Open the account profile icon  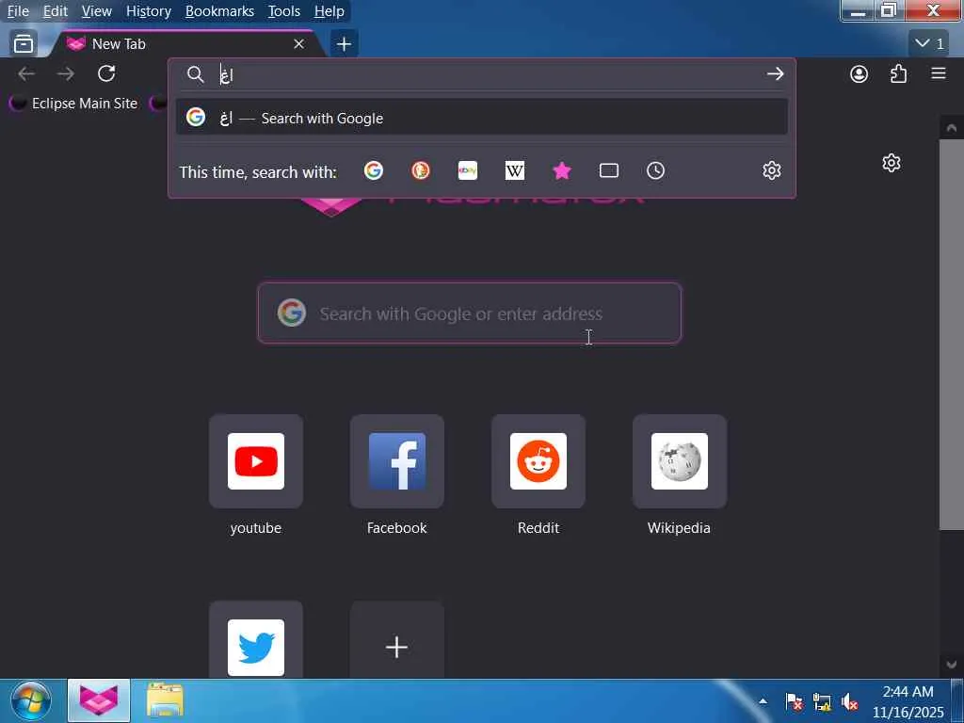[x=859, y=73]
